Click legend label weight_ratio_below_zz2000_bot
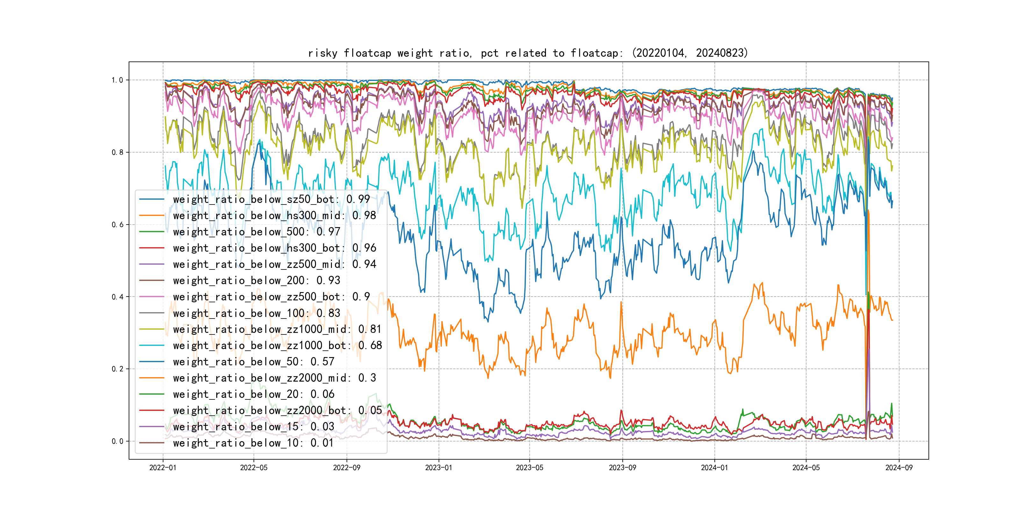1032x516 pixels. point(277,411)
